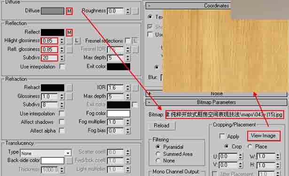Click the Hilight glossiness L lock button
Image resolution: width=289 pixels, height=176 pixels.
78,41
